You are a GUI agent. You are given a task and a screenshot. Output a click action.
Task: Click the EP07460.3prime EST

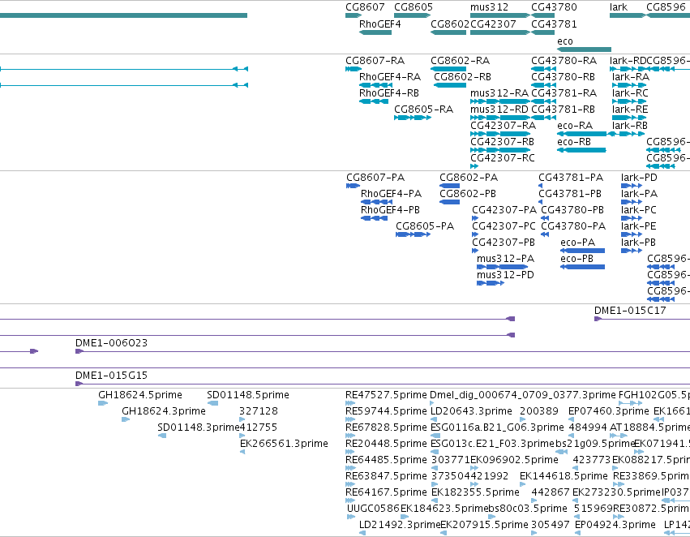click(572, 419)
